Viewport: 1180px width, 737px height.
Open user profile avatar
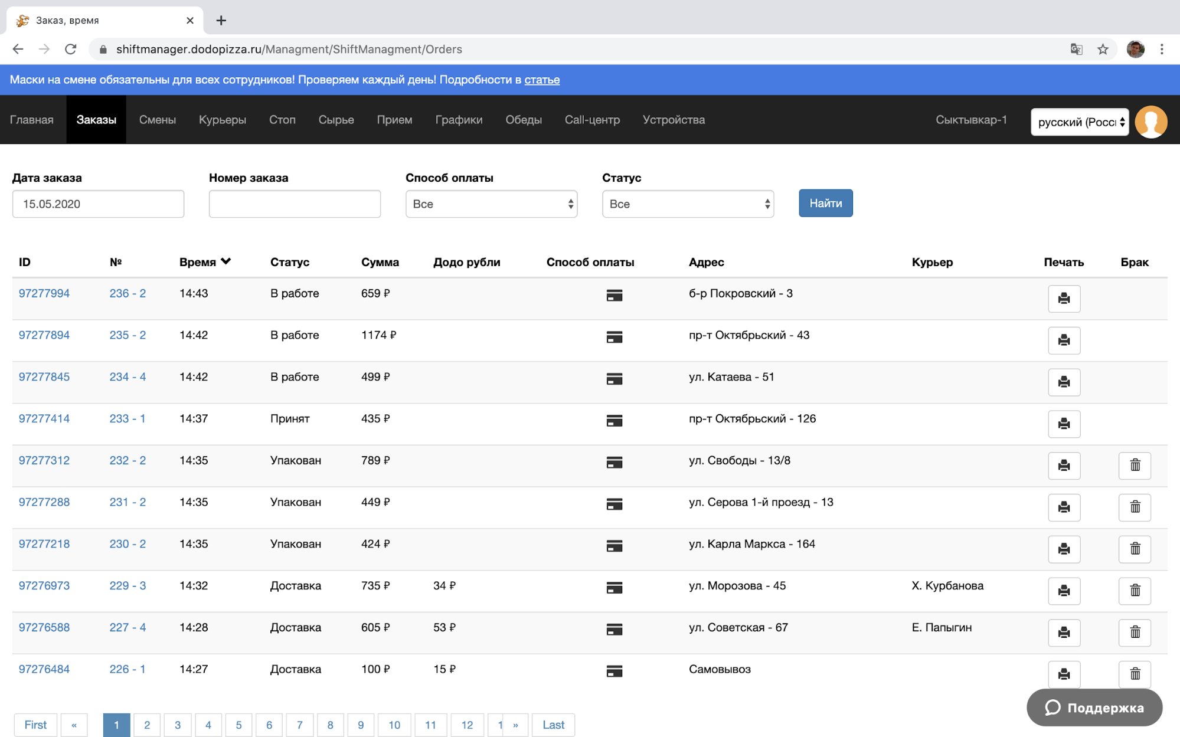pos(1150,122)
